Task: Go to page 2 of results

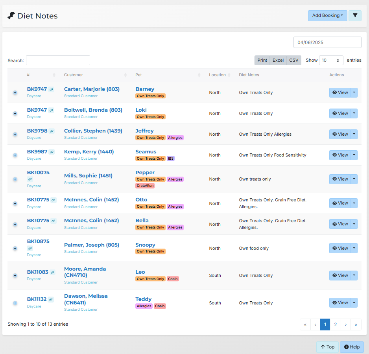Action: pyautogui.click(x=335, y=324)
